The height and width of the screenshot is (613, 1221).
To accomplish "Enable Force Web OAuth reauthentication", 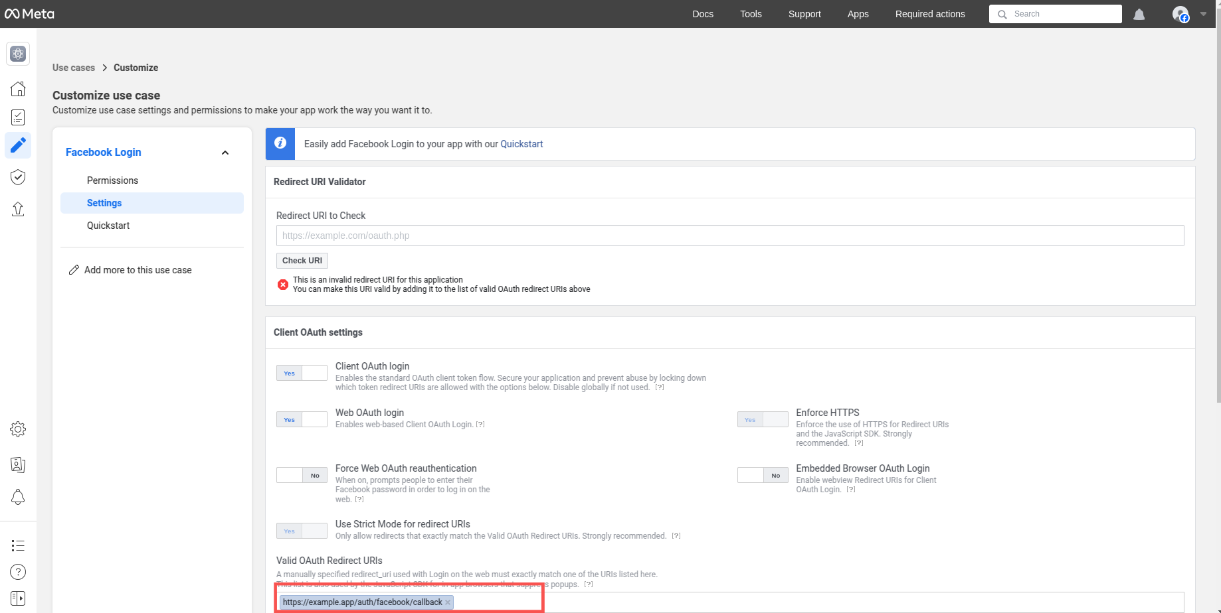I will (x=302, y=475).
